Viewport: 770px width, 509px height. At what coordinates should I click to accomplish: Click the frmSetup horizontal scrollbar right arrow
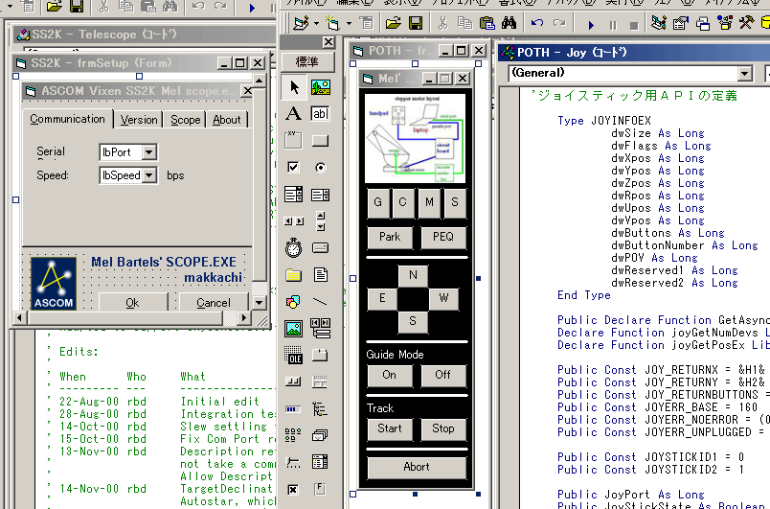tap(243, 318)
